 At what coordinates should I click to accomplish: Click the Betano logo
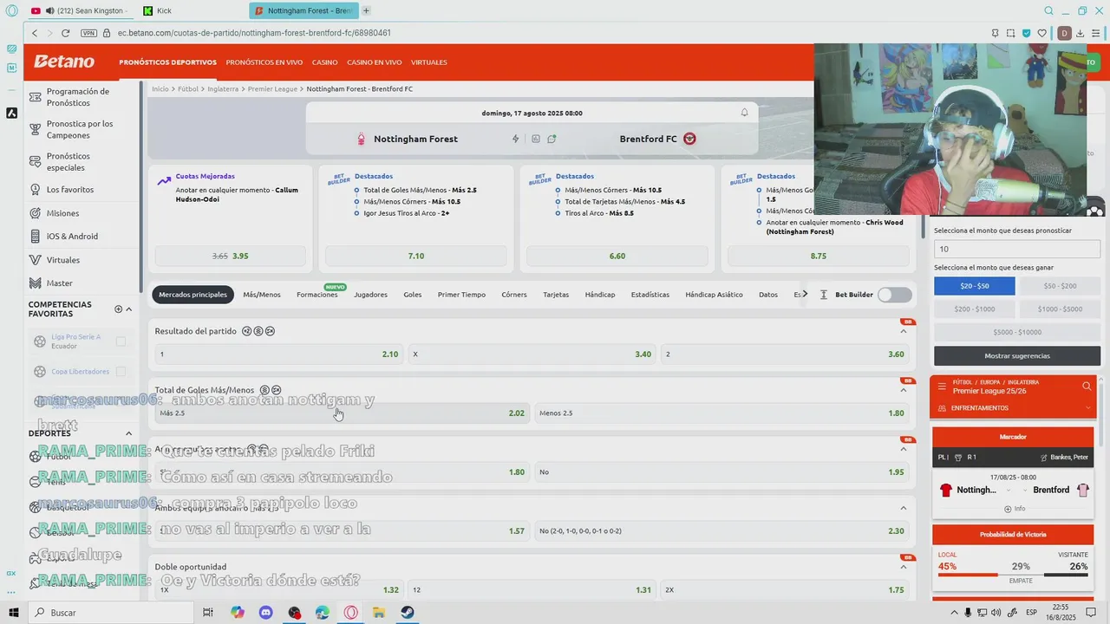click(x=64, y=62)
